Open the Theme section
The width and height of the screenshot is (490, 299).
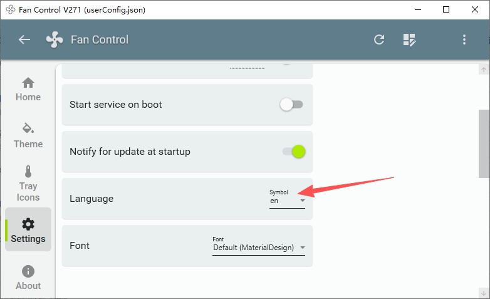[28, 136]
